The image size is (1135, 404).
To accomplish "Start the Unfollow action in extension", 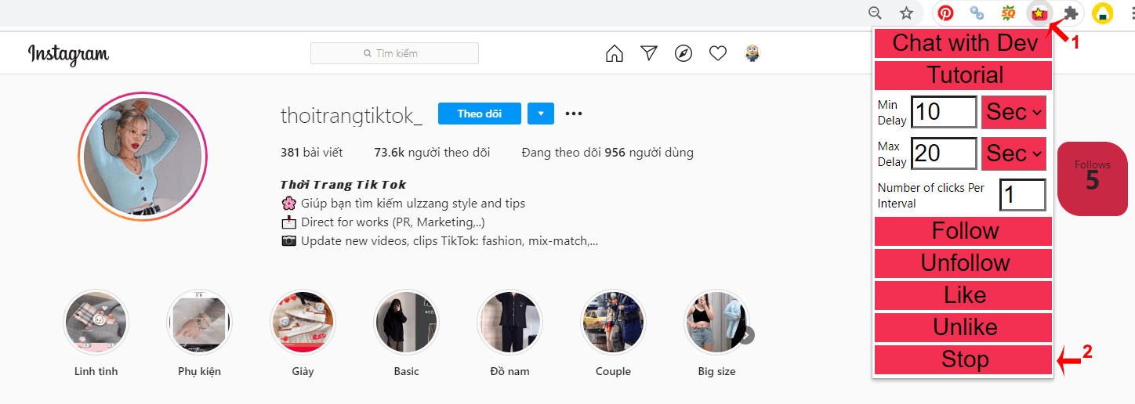I will coord(963,263).
